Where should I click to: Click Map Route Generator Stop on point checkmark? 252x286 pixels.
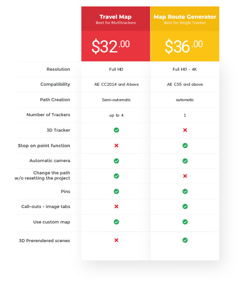[x=185, y=145]
